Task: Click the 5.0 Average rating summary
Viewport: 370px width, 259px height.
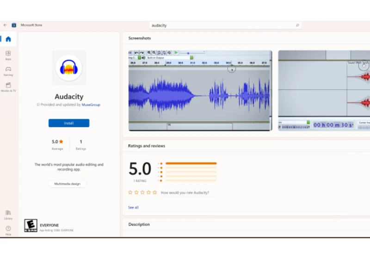Action: pyautogui.click(x=57, y=144)
